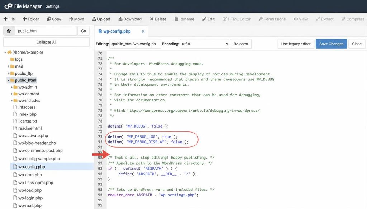The image size is (367, 209).
Task: Select the wp-links-opml.php file
Action: tap(33, 183)
